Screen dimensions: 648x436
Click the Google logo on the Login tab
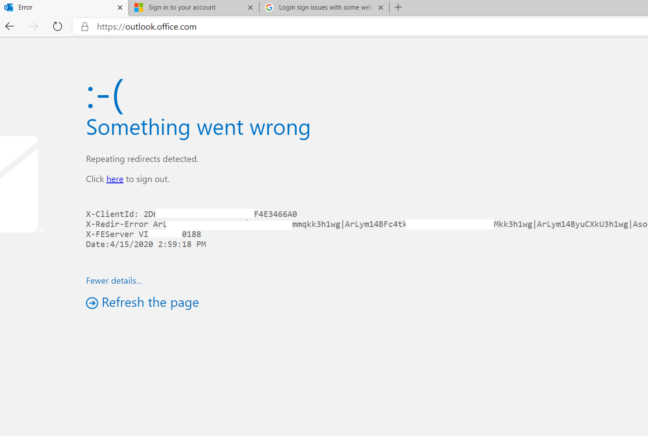[269, 7]
